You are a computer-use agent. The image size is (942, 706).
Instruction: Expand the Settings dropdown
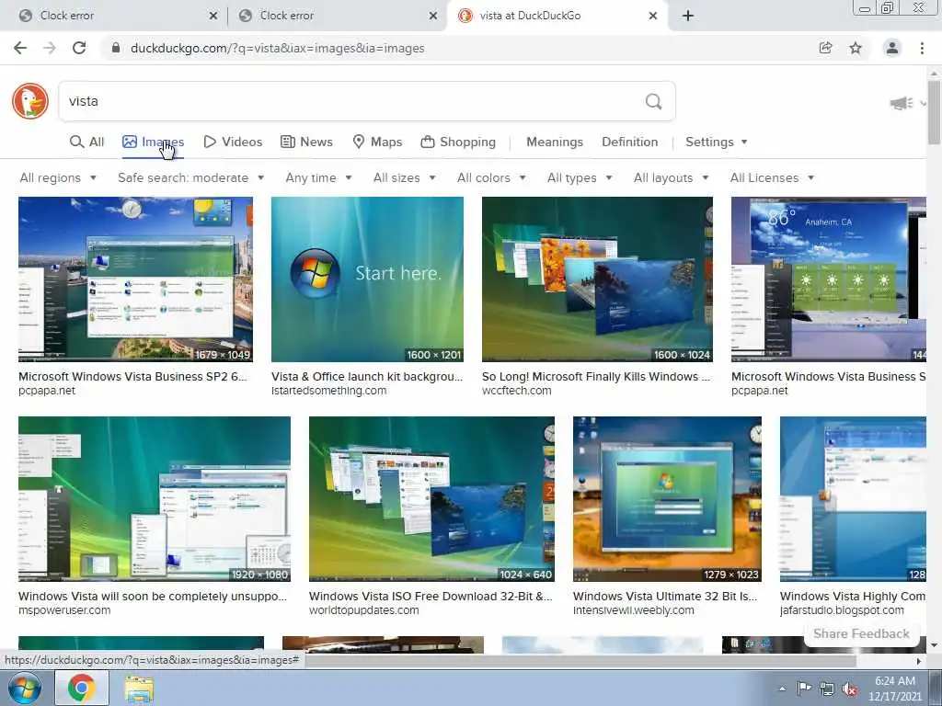(716, 142)
